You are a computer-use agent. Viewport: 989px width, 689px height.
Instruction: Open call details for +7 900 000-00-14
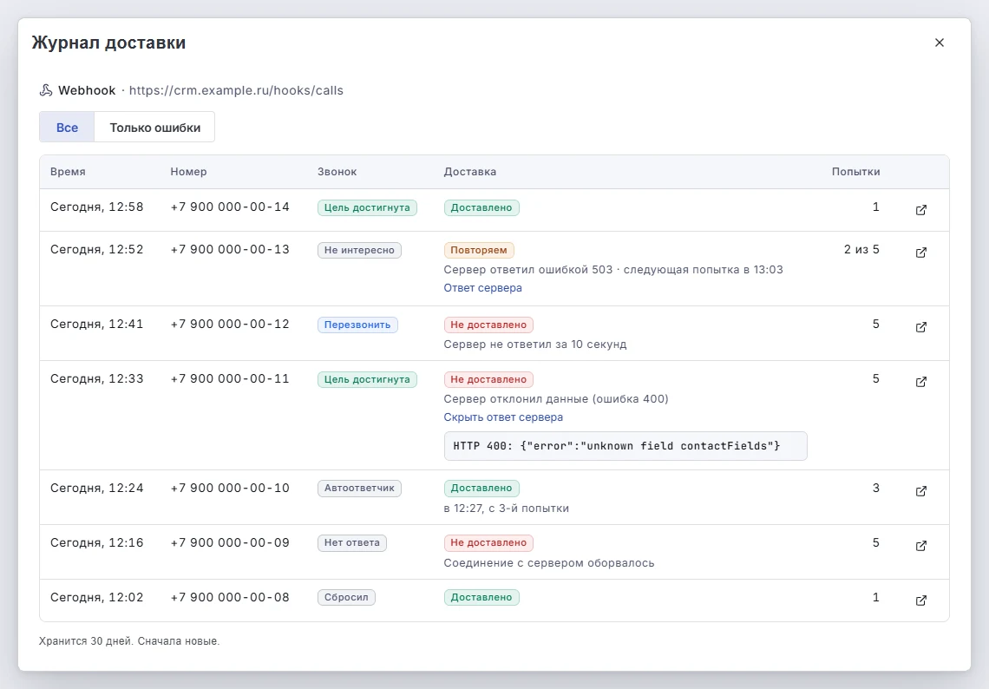pyautogui.click(x=920, y=209)
